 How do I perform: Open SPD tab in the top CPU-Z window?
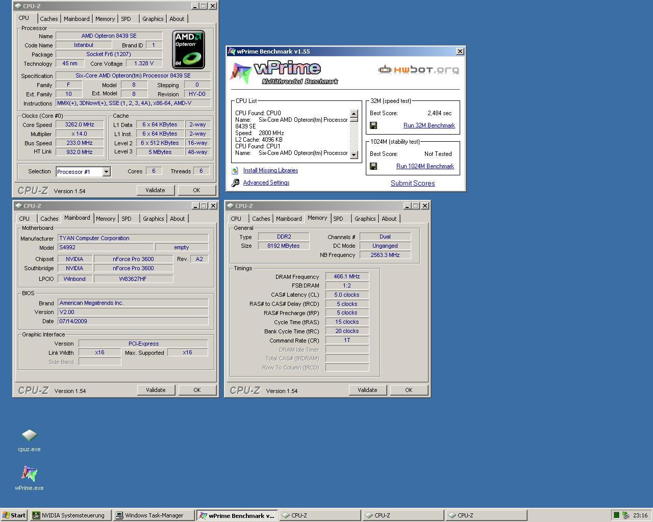[x=126, y=19]
